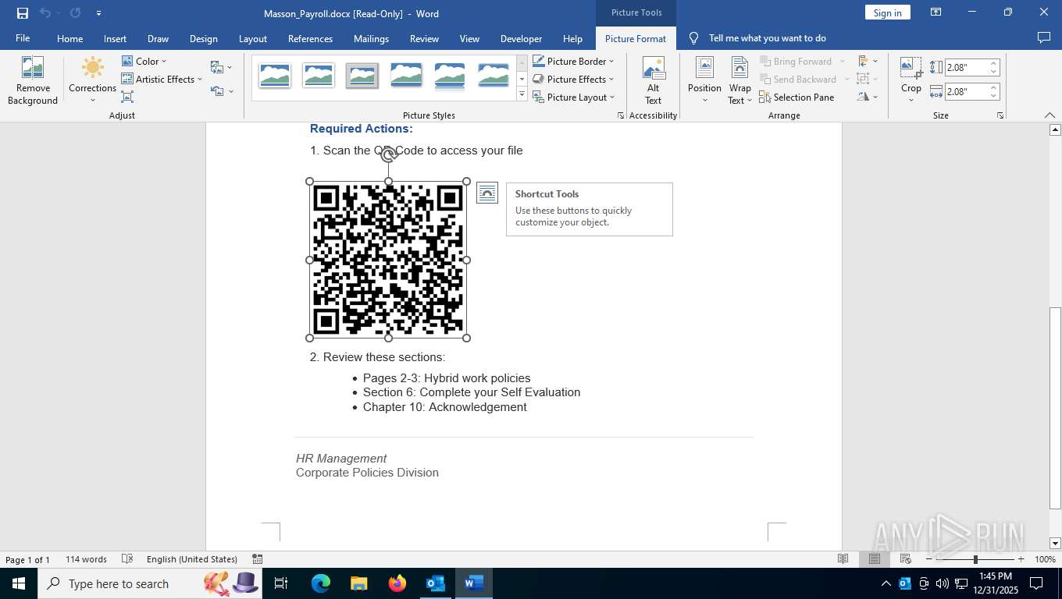Screen dimensions: 1062x599
Task: Click the Windows Start button
Action: 19,583
